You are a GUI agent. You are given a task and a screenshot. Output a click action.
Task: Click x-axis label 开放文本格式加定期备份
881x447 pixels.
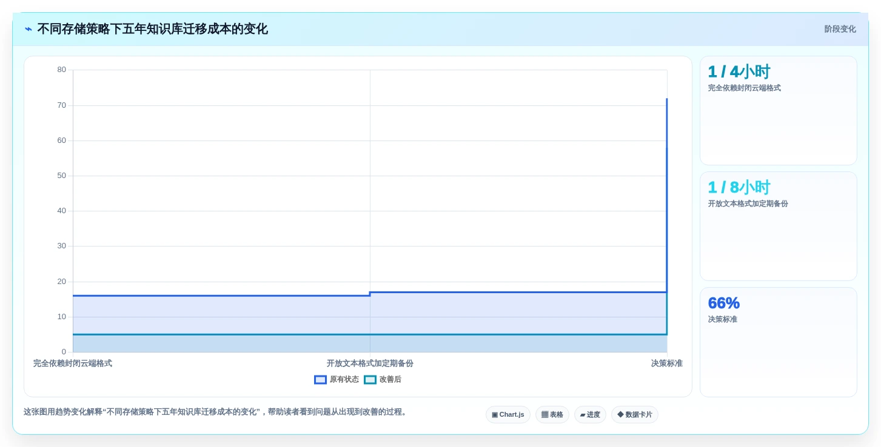point(370,363)
